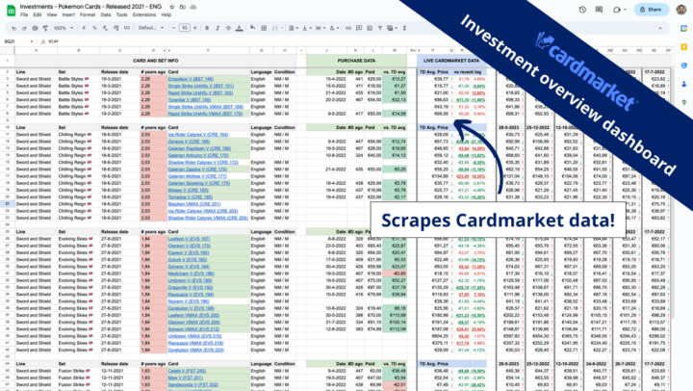Open text rotation dropdown
Viewport: 693px width, 391px height.
[x=333, y=28]
